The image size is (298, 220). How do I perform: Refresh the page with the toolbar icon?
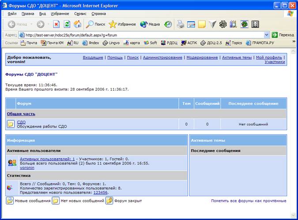[x=67, y=24]
